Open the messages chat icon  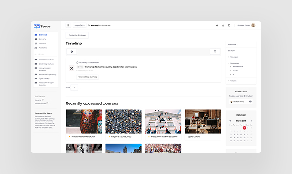click(x=229, y=26)
